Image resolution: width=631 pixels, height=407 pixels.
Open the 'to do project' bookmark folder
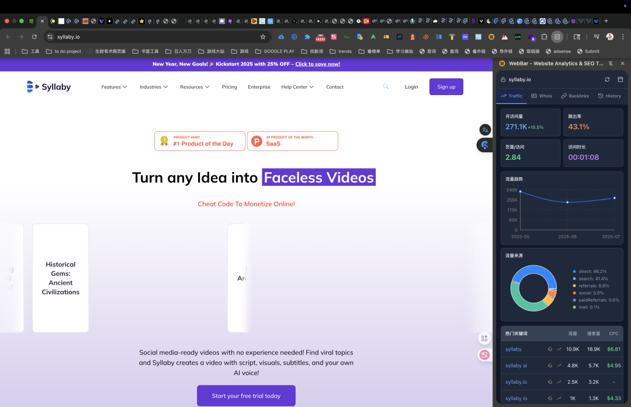coord(64,51)
